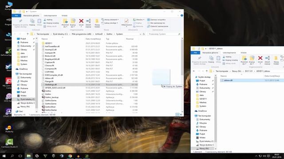Click Kopiuj do in System window ribbon
Screen dimensions: 284x159
click(x=73, y=23)
